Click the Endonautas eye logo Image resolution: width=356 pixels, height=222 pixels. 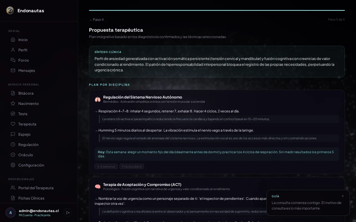(x=10, y=11)
